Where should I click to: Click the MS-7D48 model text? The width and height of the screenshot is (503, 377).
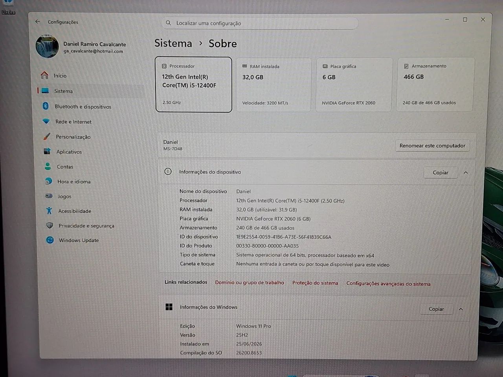(x=173, y=149)
